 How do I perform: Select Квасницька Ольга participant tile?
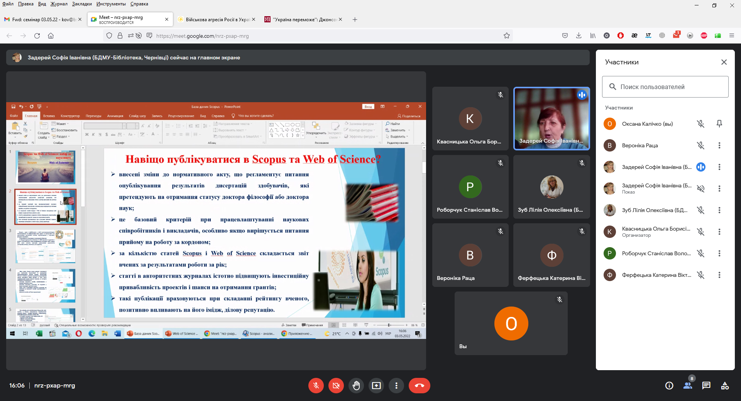(x=470, y=118)
